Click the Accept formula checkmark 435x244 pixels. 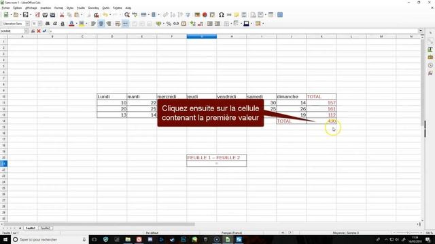44,31
